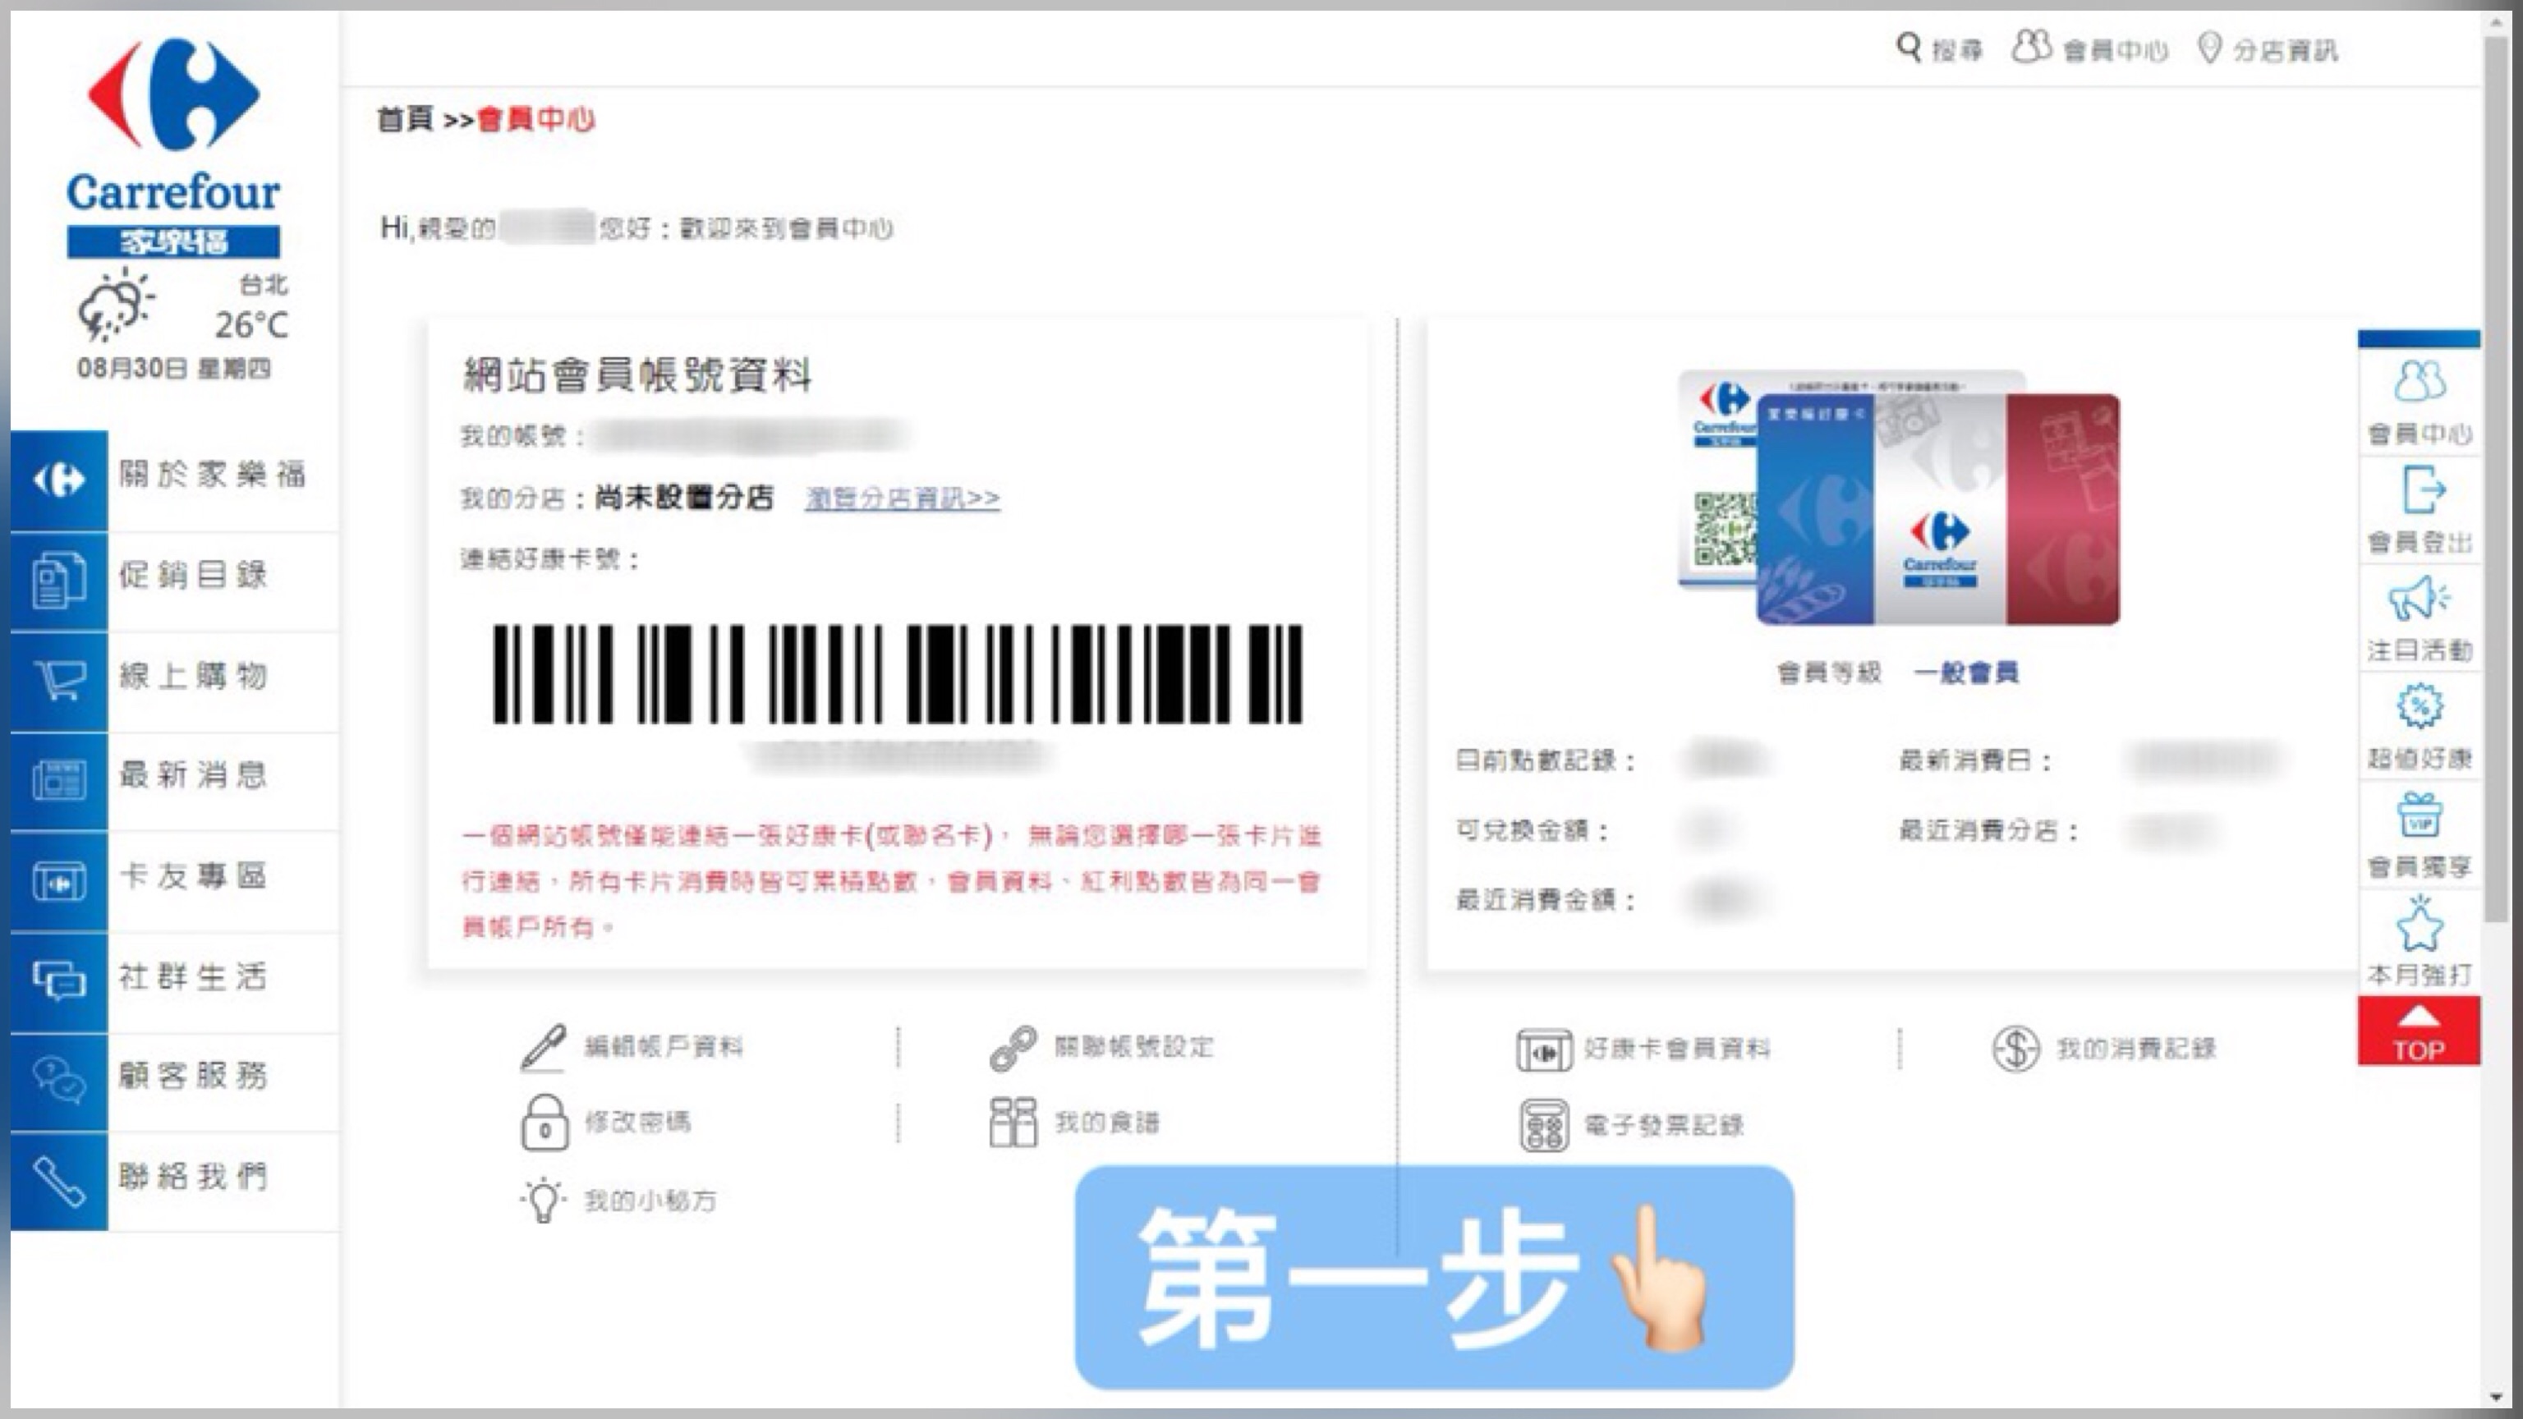Click the 尚未設置分店 text
2523x1419 pixels.
685,498
